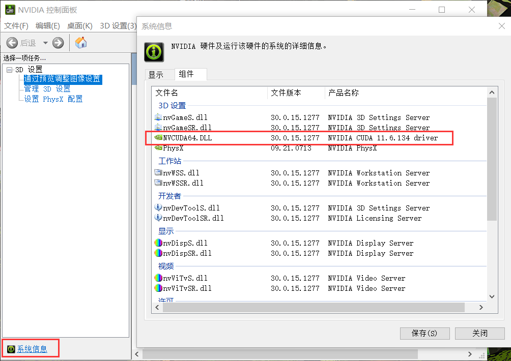Open the 3D 设置(3) menu
This screenshot has height=361, width=511.
tap(118, 26)
